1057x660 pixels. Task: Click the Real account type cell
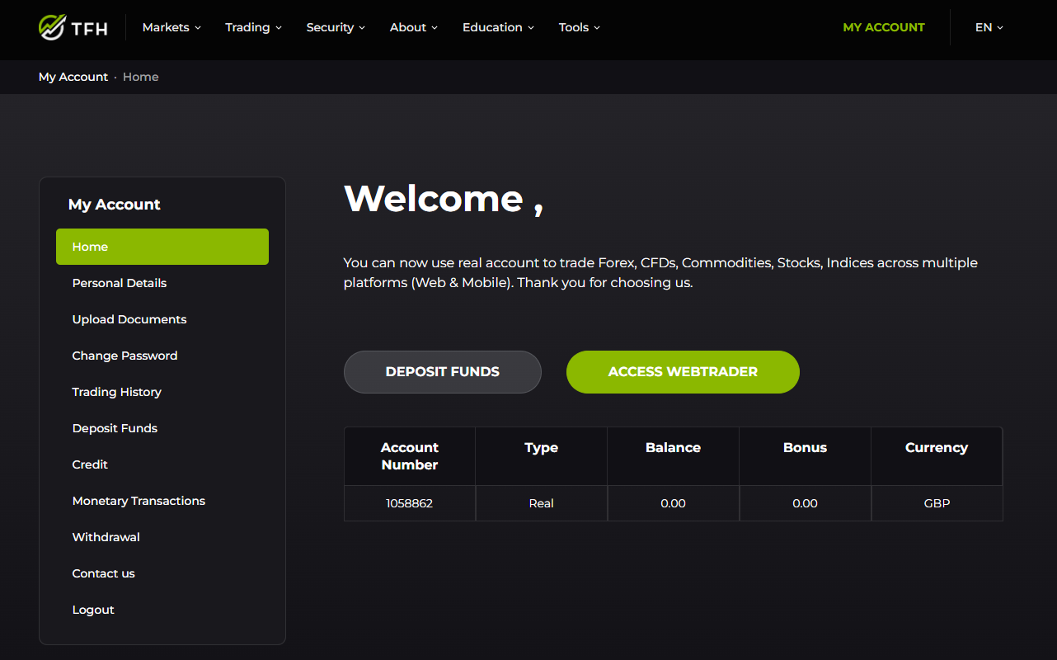pyautogui.click(x=542, y=503)
